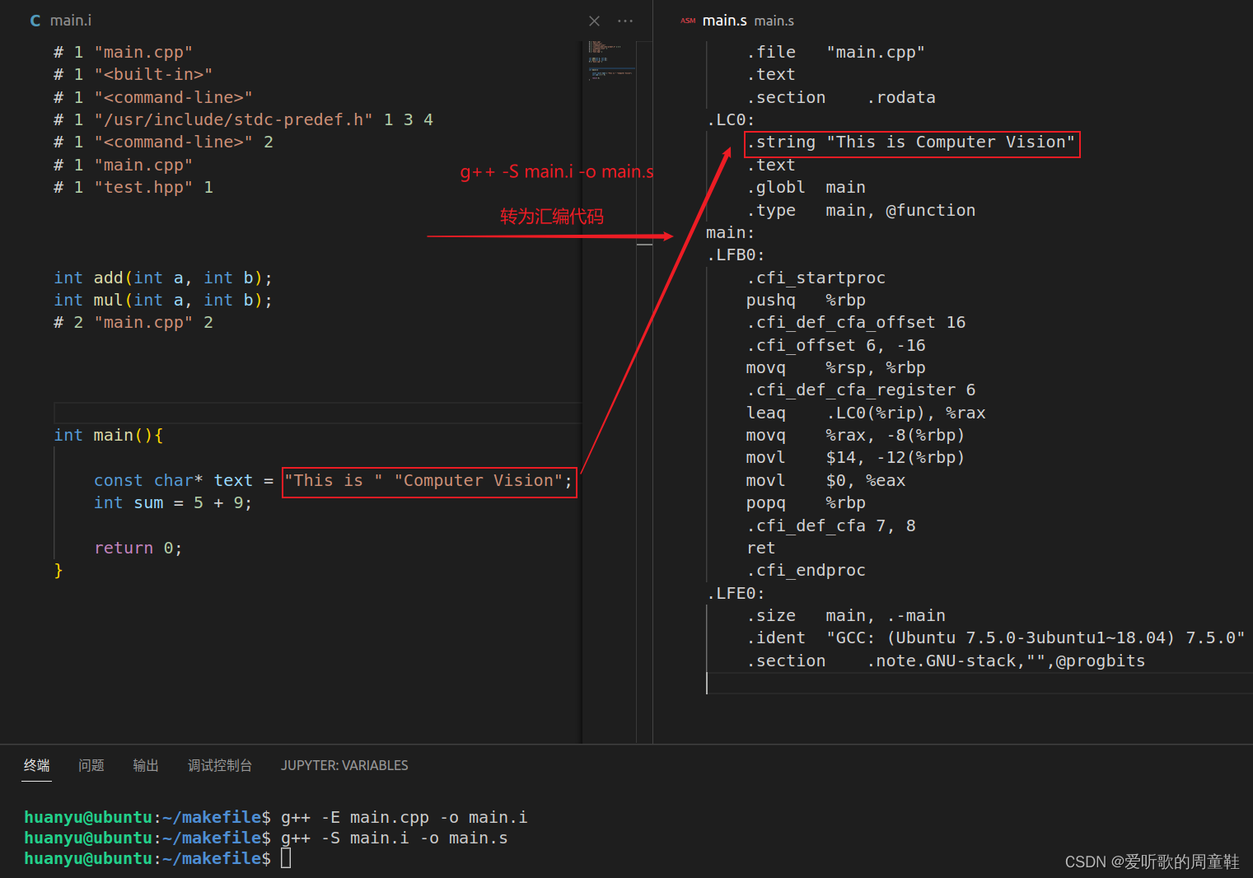Open the 调试控制台 debug console tab
The image size is (1253, 878).
click(x=220, y=765)
